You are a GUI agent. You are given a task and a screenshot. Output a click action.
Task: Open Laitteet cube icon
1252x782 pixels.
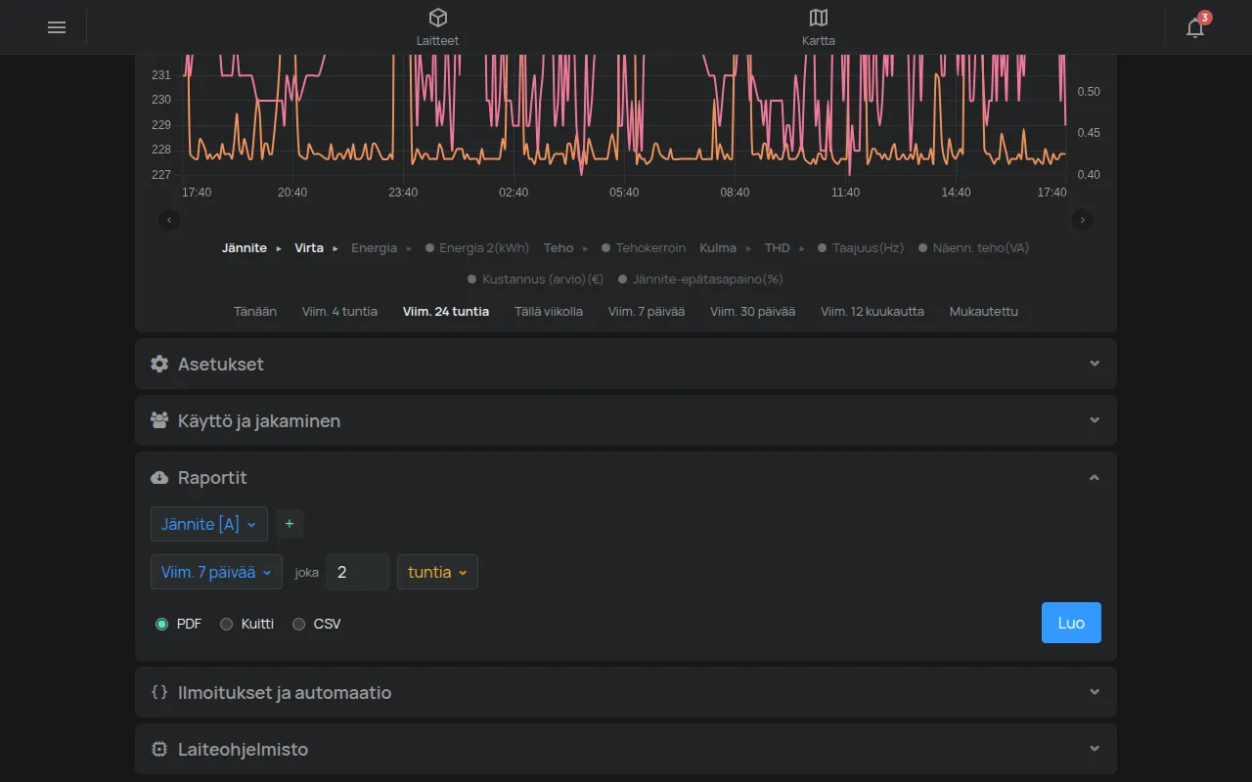pyautogui.click(x=437, y=18)
